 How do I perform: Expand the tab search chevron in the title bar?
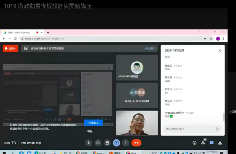(199, 32)
